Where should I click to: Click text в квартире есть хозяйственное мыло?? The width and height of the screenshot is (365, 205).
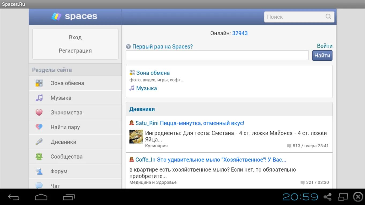pos(179,170)
